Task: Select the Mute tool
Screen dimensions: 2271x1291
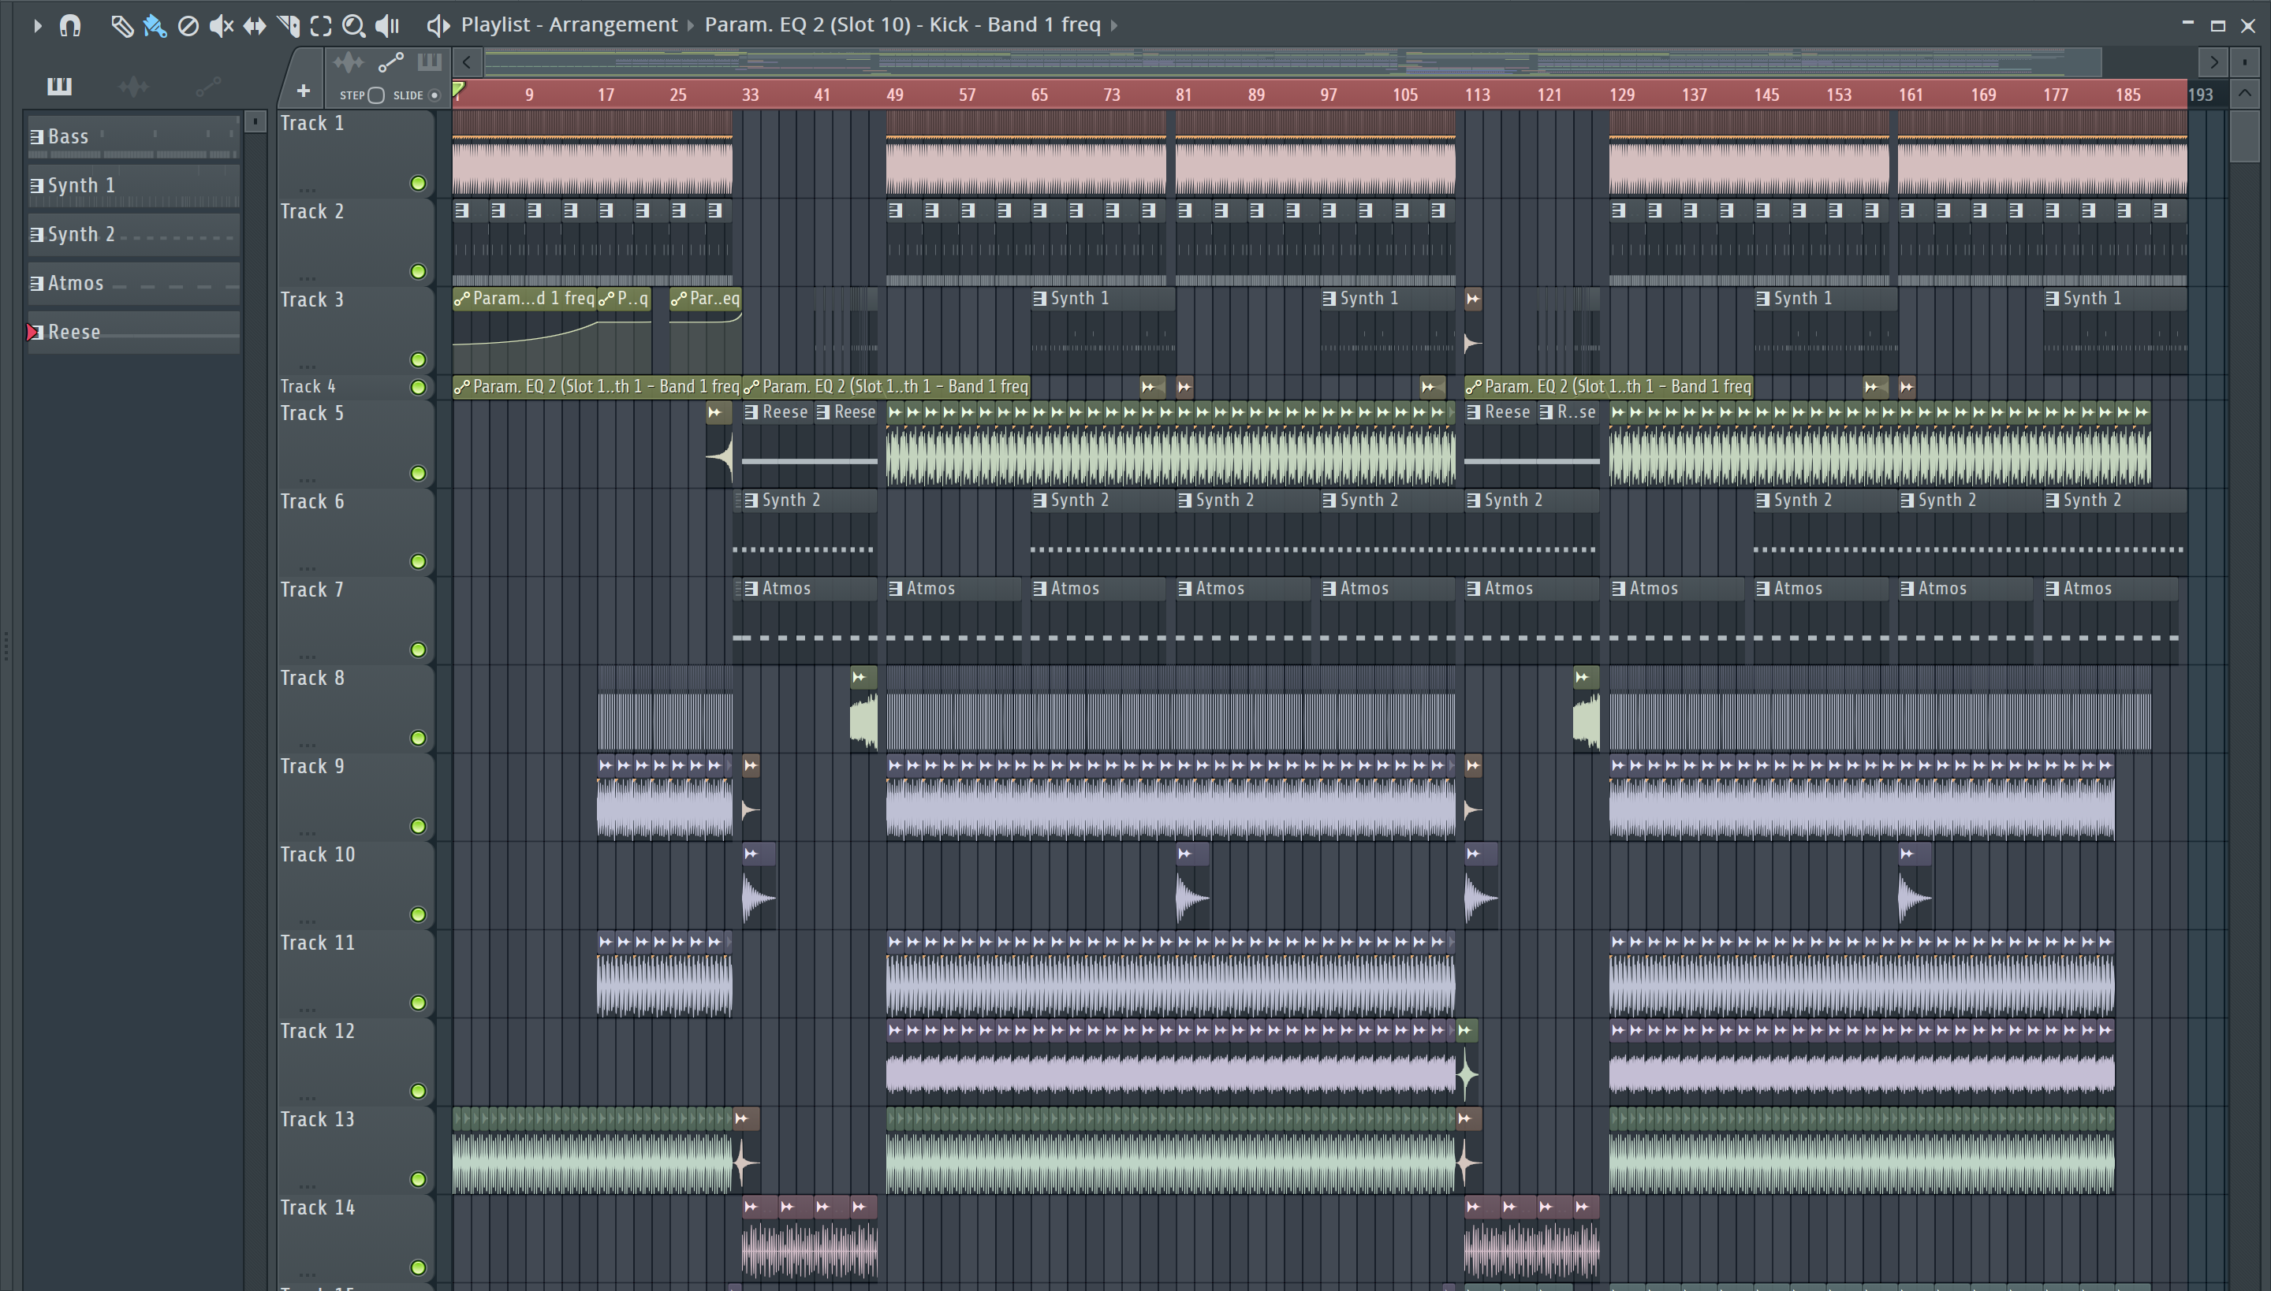Action: (x=221, y=26)
